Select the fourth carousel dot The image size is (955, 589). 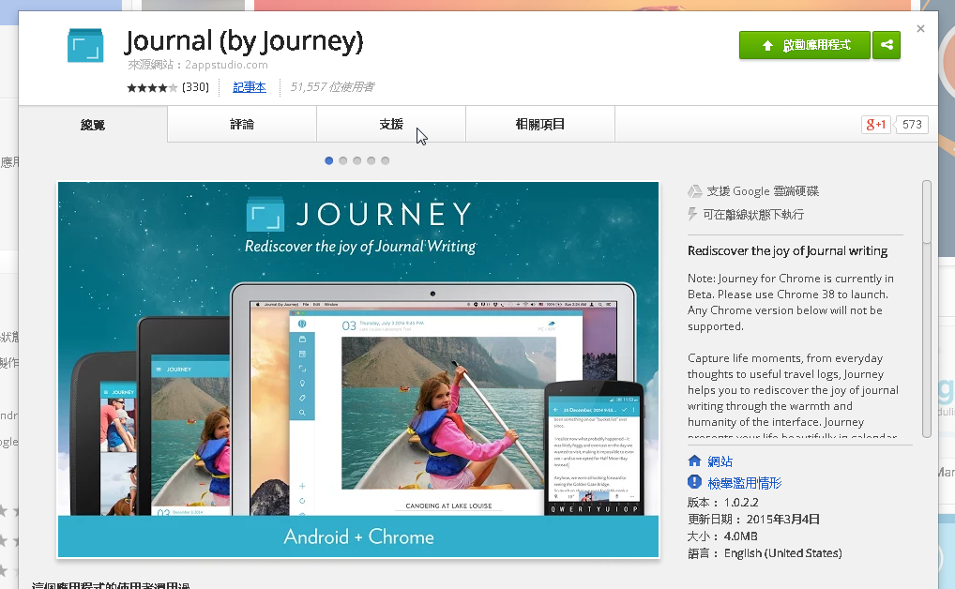[x=371, y=160]
